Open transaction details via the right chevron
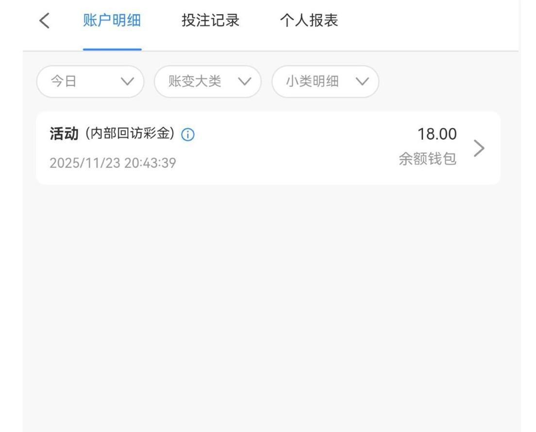The height and width of the screenshot is (432, 536). coord(479,148)
